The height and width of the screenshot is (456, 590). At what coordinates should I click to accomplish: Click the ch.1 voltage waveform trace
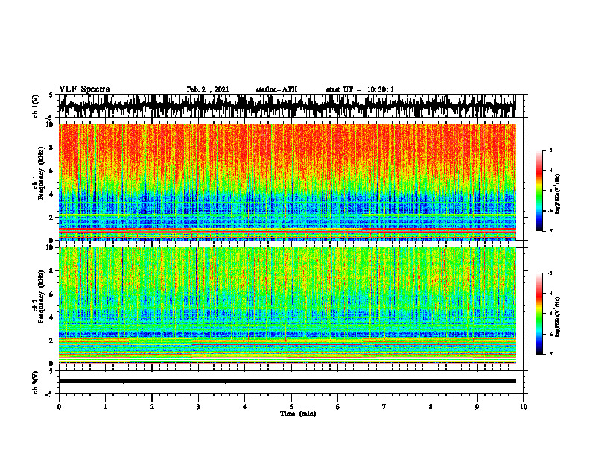pyautogui.click(x=287, y=106)
